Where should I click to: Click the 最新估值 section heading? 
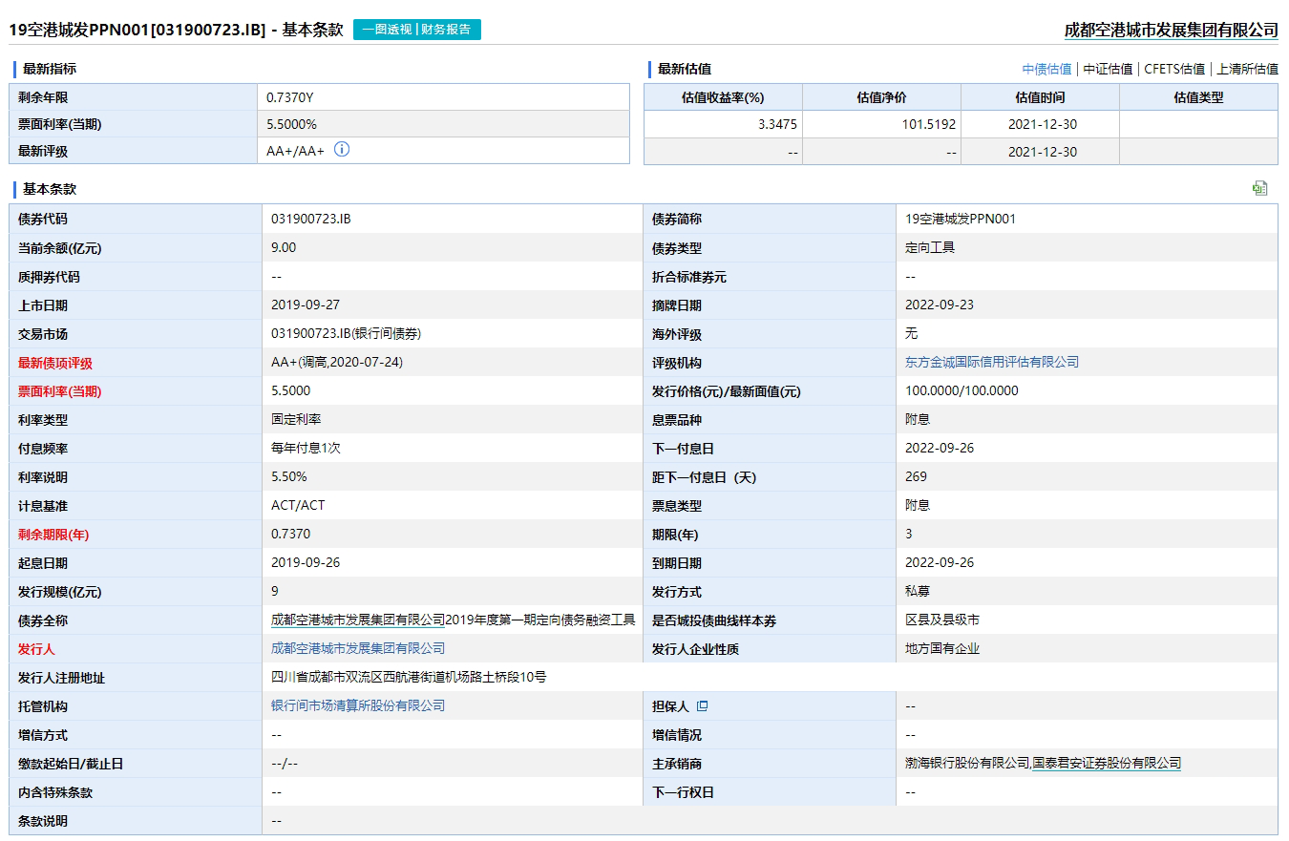tap(685, 69)
